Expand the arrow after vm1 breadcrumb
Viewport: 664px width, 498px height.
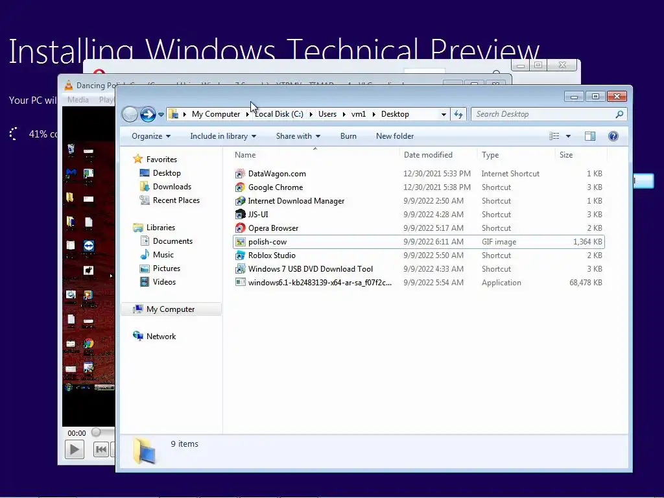click(374, 114)
